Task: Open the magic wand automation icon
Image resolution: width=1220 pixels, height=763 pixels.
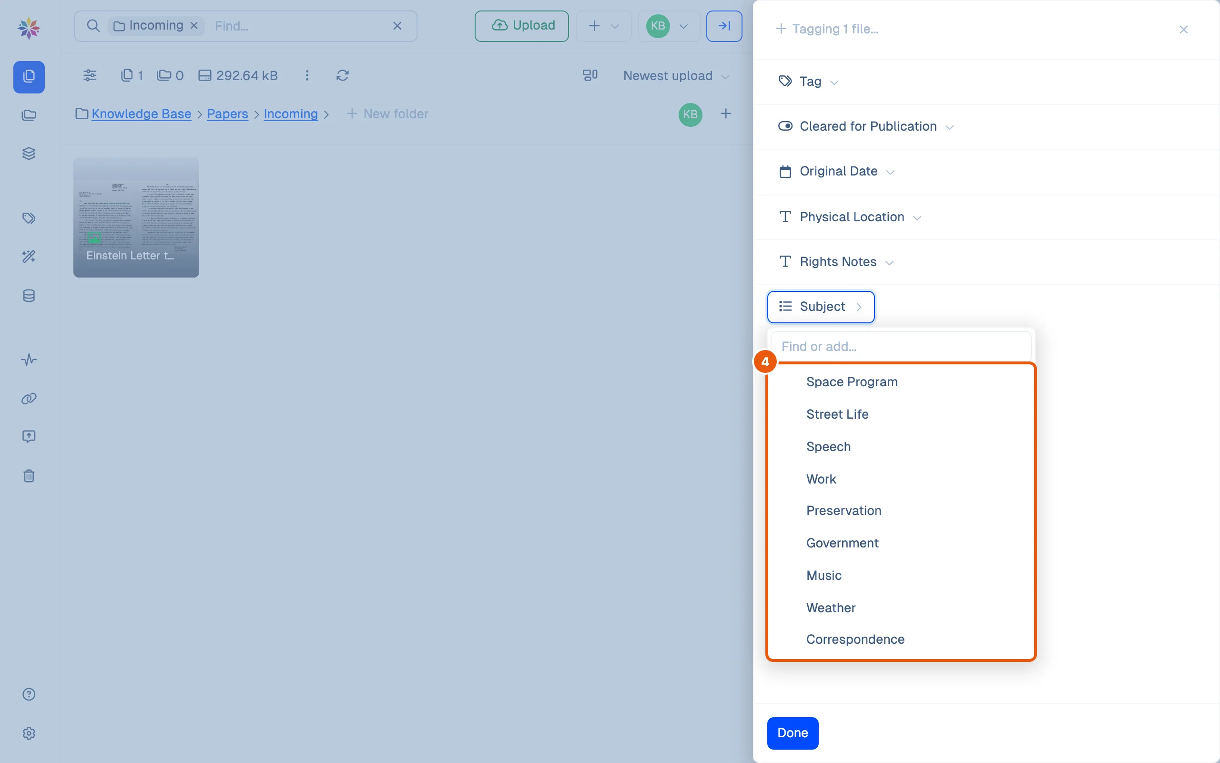Action: [x=29, y=257]
